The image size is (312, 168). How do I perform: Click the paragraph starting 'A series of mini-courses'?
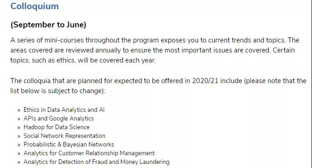pyautogui.click(x=155, y=50)
